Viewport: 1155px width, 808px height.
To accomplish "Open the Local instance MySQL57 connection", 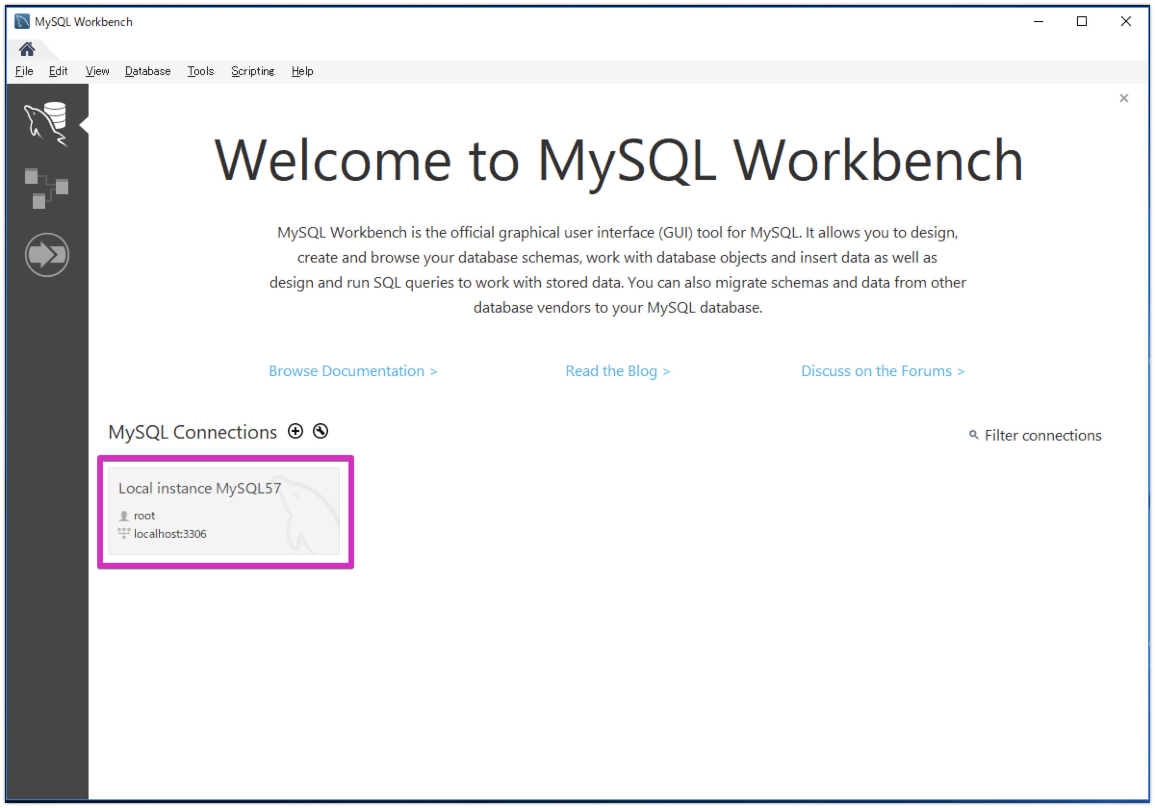I will pos(225,512).
